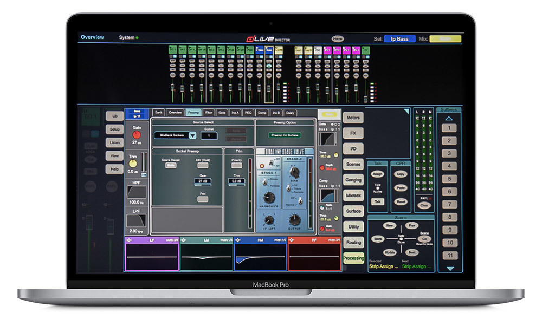
Task: Click the HF band in/out icon
Action: [x=292, y=240]
